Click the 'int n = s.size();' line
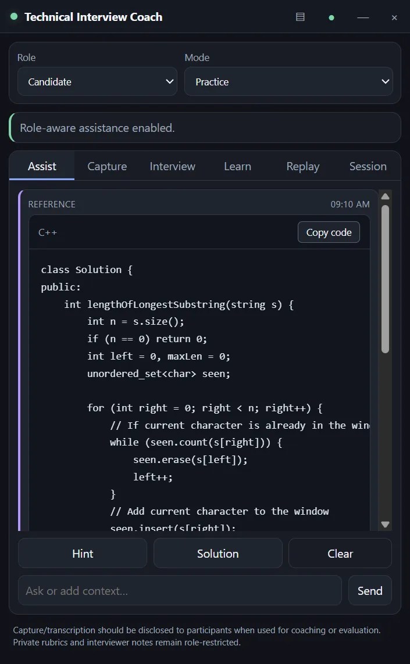The image size is (410, 664). coord(136,321)
